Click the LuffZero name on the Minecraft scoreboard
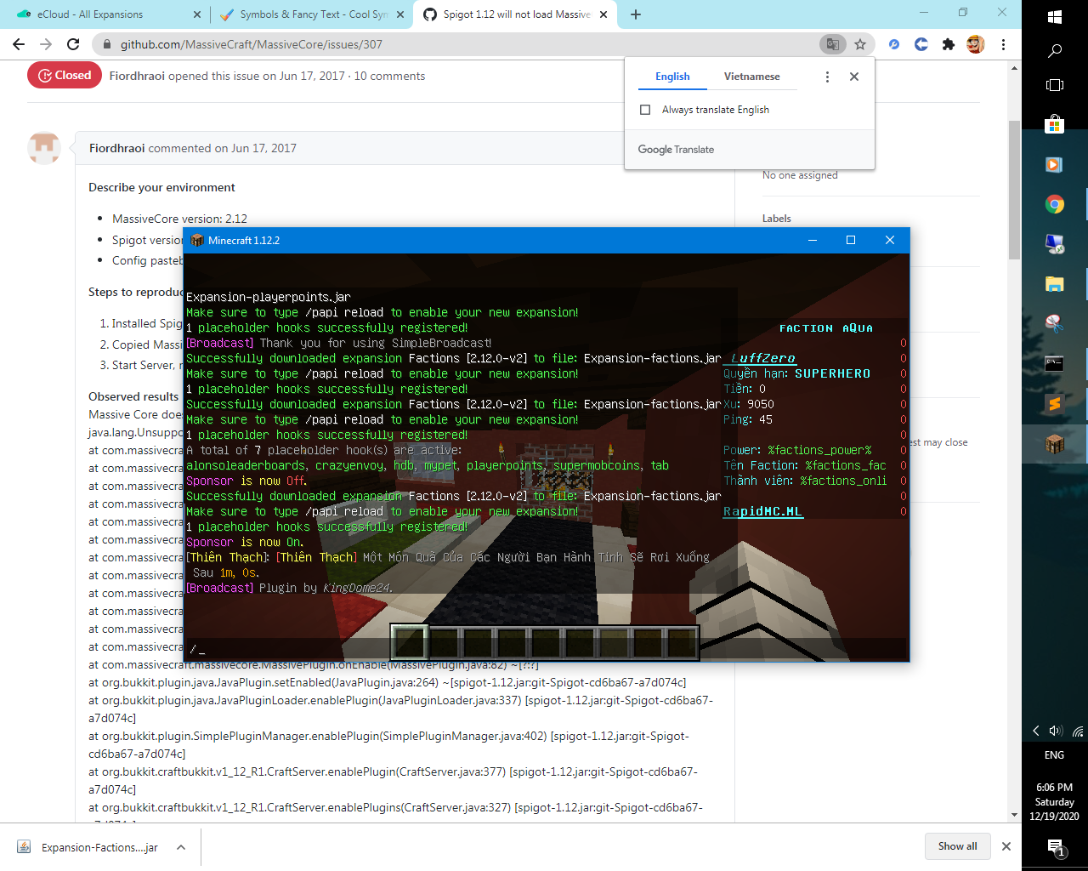 pos(762,358)
